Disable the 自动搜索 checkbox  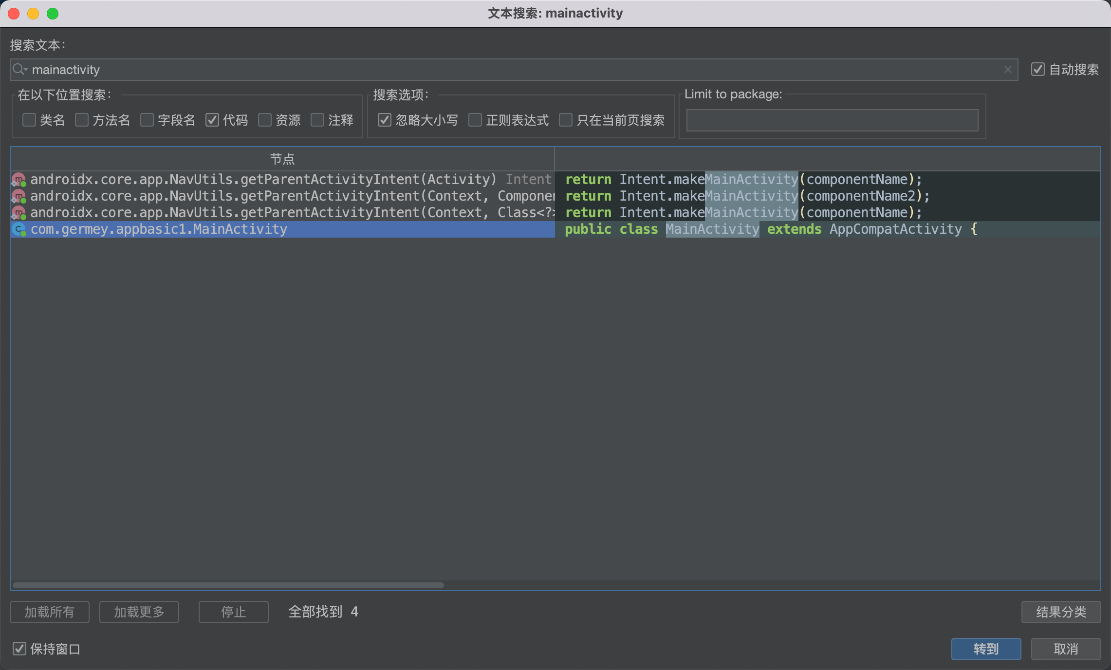point(1037,70)
